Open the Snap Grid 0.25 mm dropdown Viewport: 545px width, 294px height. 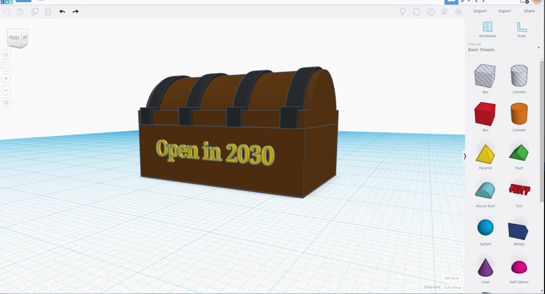coord(452,287)
